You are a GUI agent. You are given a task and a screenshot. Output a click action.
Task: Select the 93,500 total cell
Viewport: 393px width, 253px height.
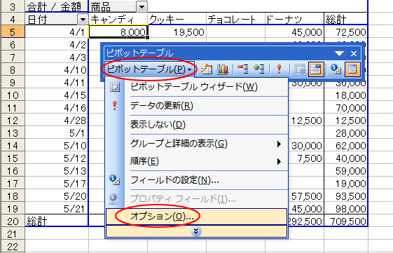pyautogui.click(x=346, y=196)
